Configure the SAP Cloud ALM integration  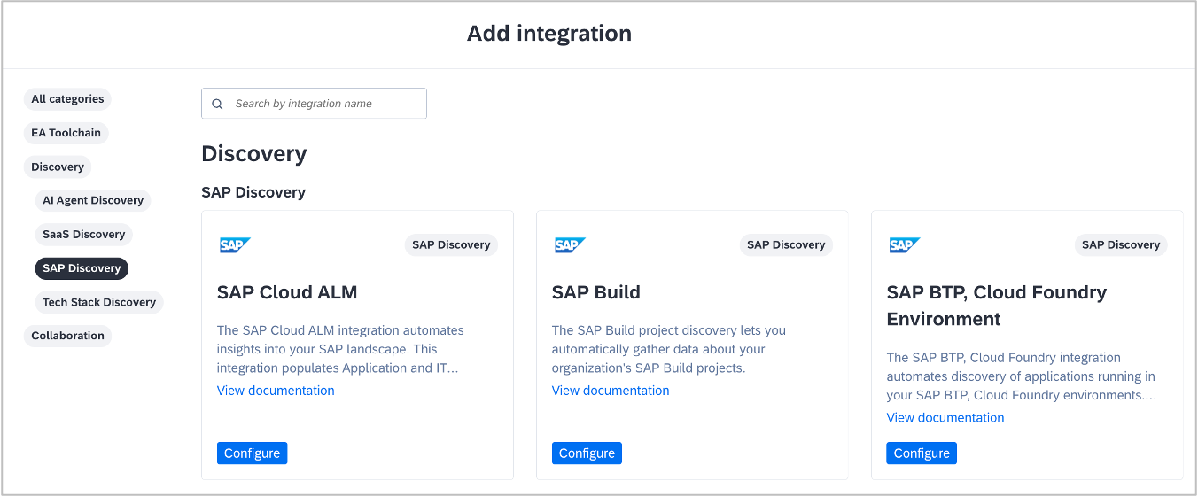[252, 453]
